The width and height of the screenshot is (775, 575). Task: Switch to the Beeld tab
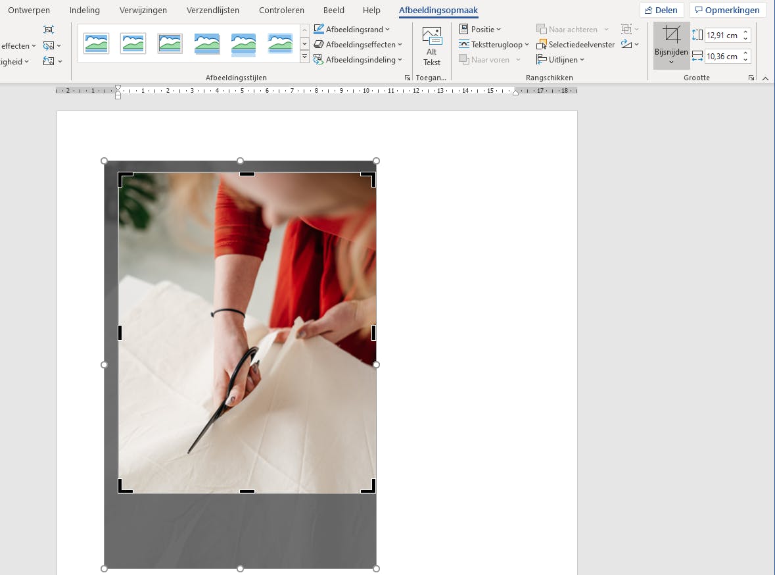pos(334,10)
